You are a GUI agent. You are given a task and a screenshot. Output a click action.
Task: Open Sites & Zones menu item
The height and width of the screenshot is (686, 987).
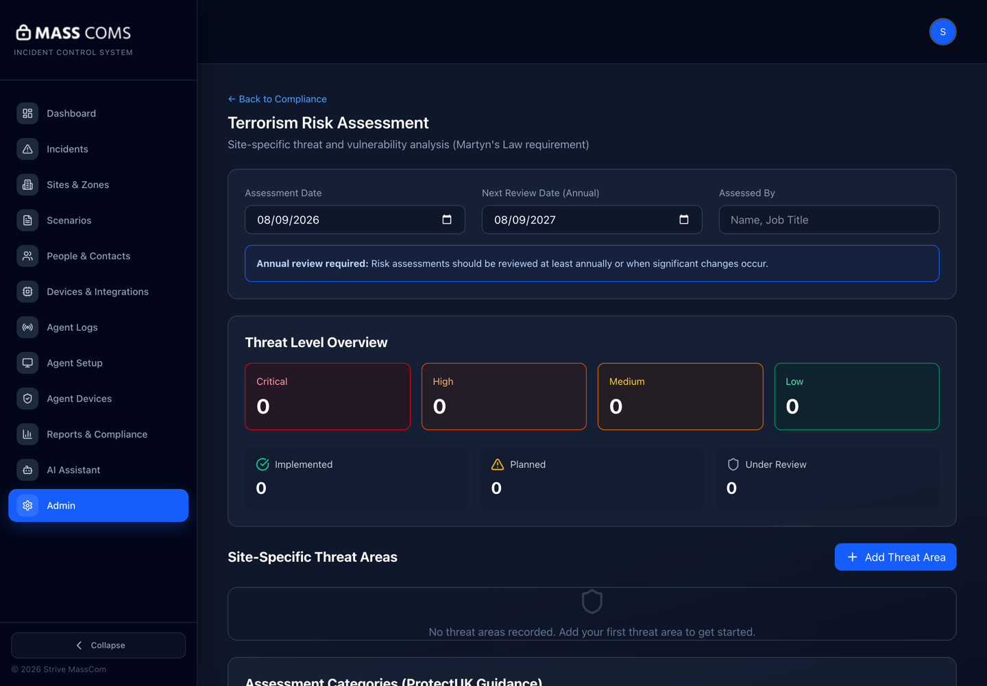click(x=99, y=185)
